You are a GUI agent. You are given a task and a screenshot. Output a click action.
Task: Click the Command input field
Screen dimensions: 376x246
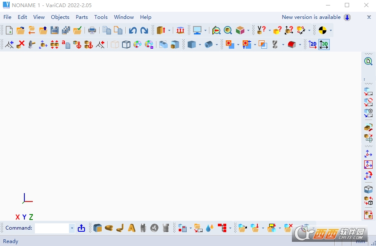pyautogui.click(x=52, y=228)
